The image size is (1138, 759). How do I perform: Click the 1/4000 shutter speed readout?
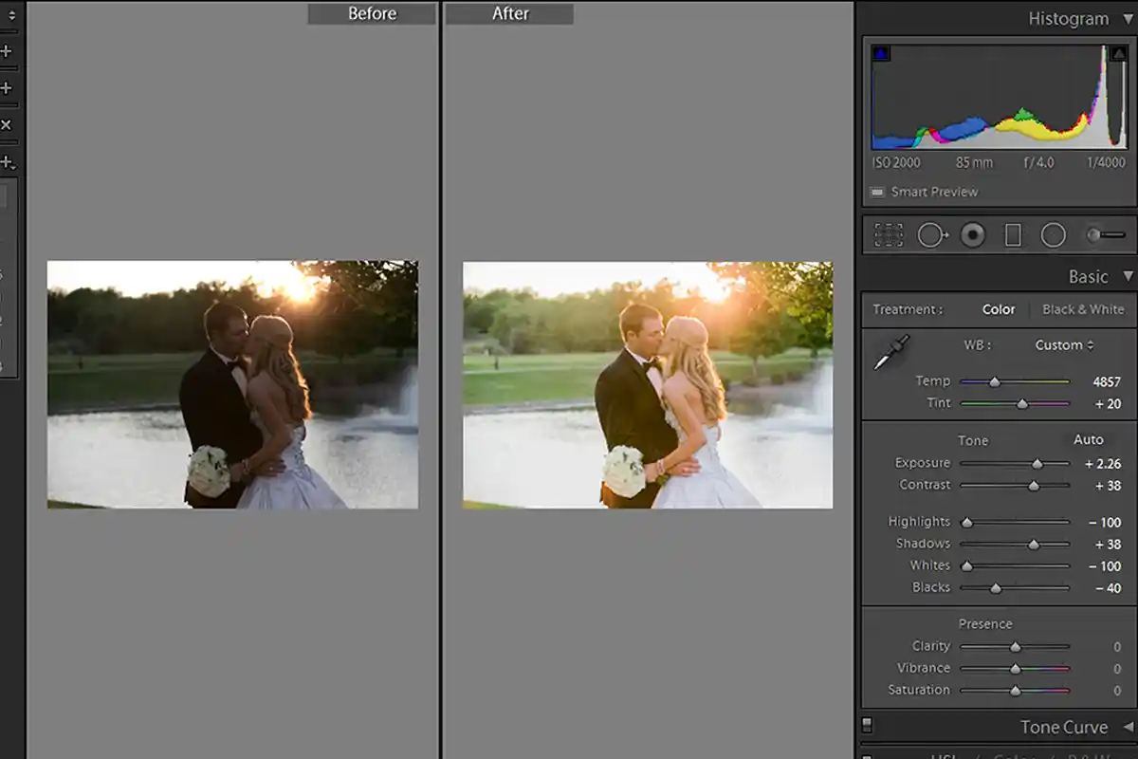tap(1106, 162)
